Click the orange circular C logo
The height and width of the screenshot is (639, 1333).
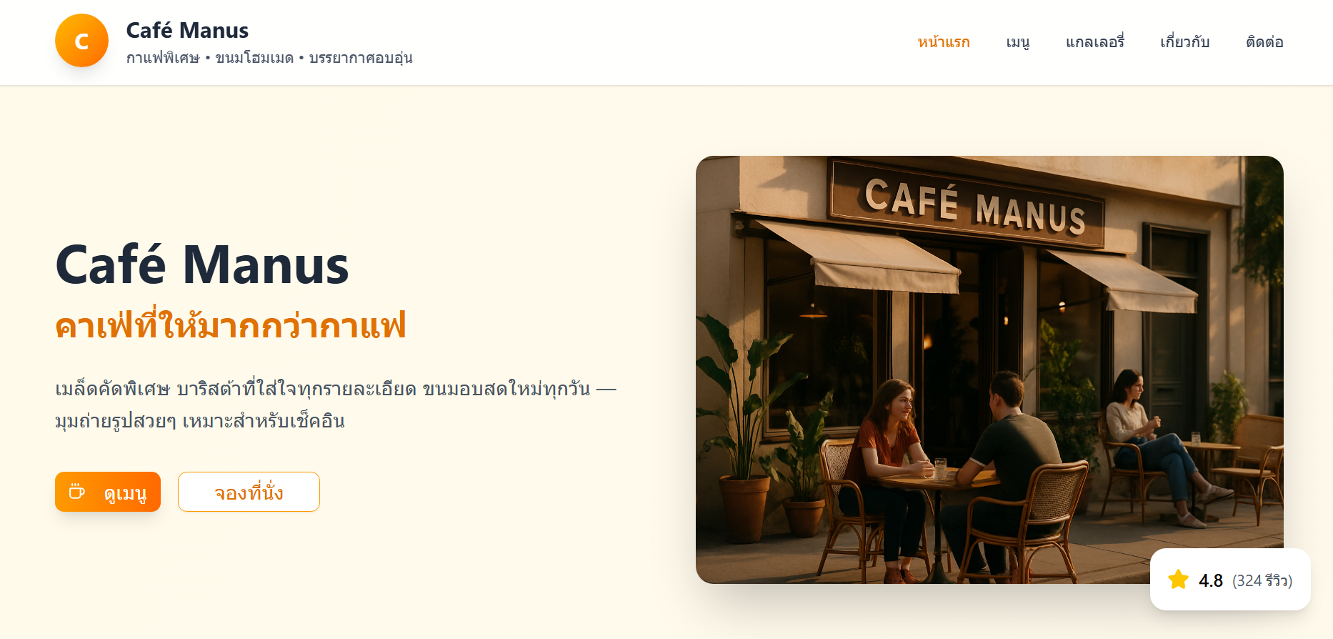click(x=81, y=41)
